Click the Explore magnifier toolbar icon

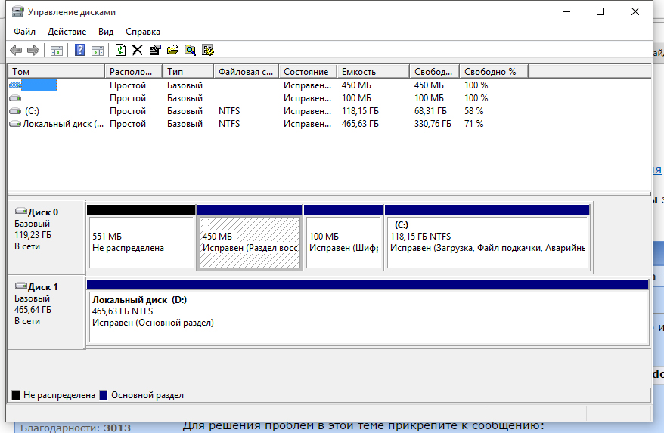(x=190, y=51)
